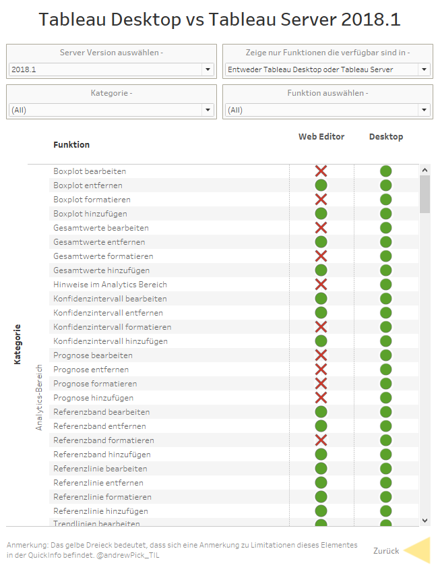
Task: Click the red X for Prognose hinzufügen
Action: coord(321,398)
